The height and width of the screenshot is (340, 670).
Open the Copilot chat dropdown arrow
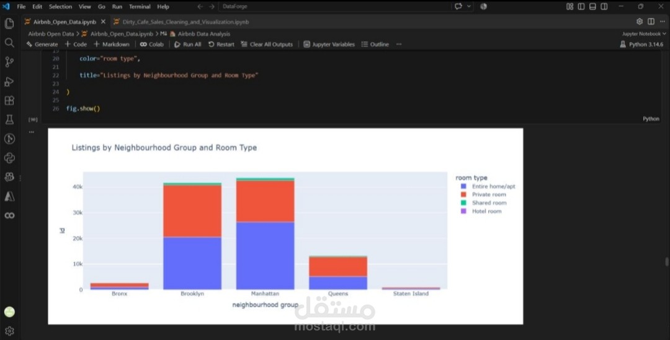pos(469,6)
